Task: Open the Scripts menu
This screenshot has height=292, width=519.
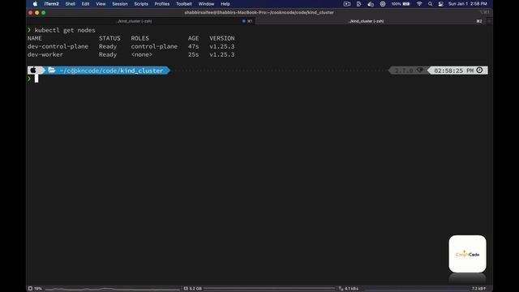Action: coord(141,4)
